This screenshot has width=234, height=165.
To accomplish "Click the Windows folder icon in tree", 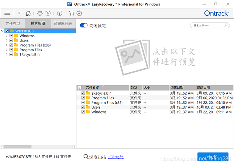I will [16, 35].
